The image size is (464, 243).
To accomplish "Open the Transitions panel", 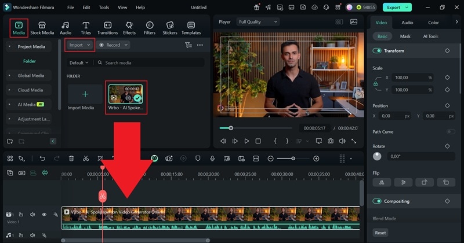I will [107, 28].
